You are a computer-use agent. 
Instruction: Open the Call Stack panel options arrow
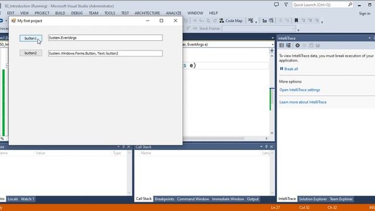tap(261, 147)
